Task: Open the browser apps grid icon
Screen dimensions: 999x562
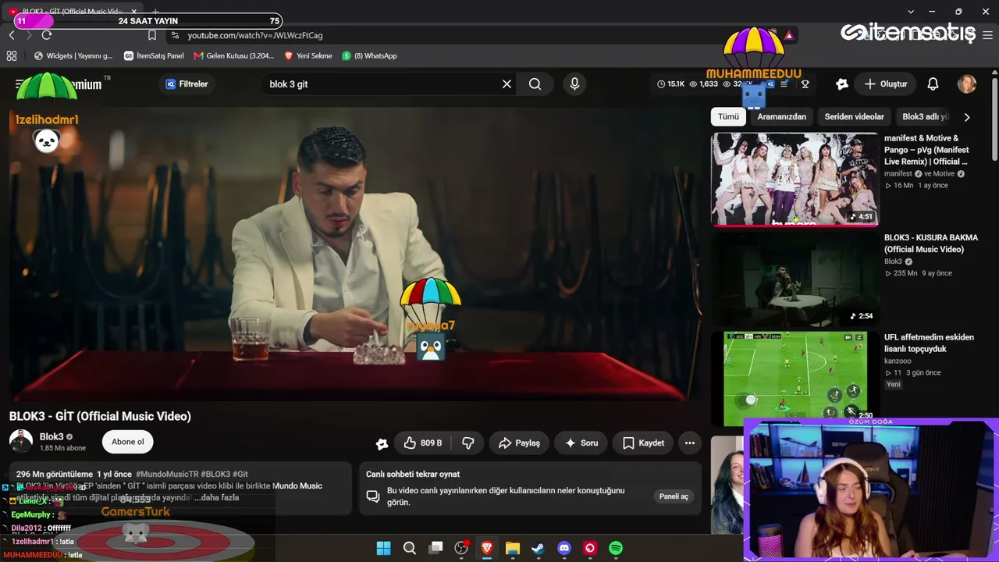Action: pyautogui.click(x=12, y=56)
